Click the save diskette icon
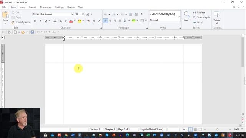This screenshot has width=246, height=138. (x=32, y=32)
